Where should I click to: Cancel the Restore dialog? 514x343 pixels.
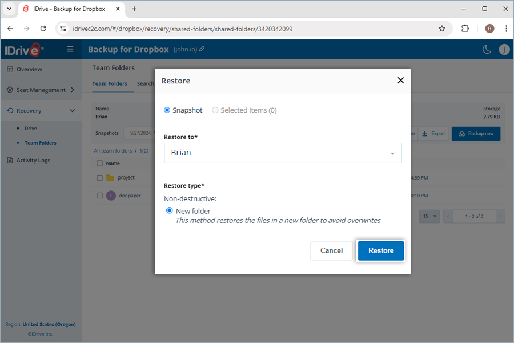point(331,250)
